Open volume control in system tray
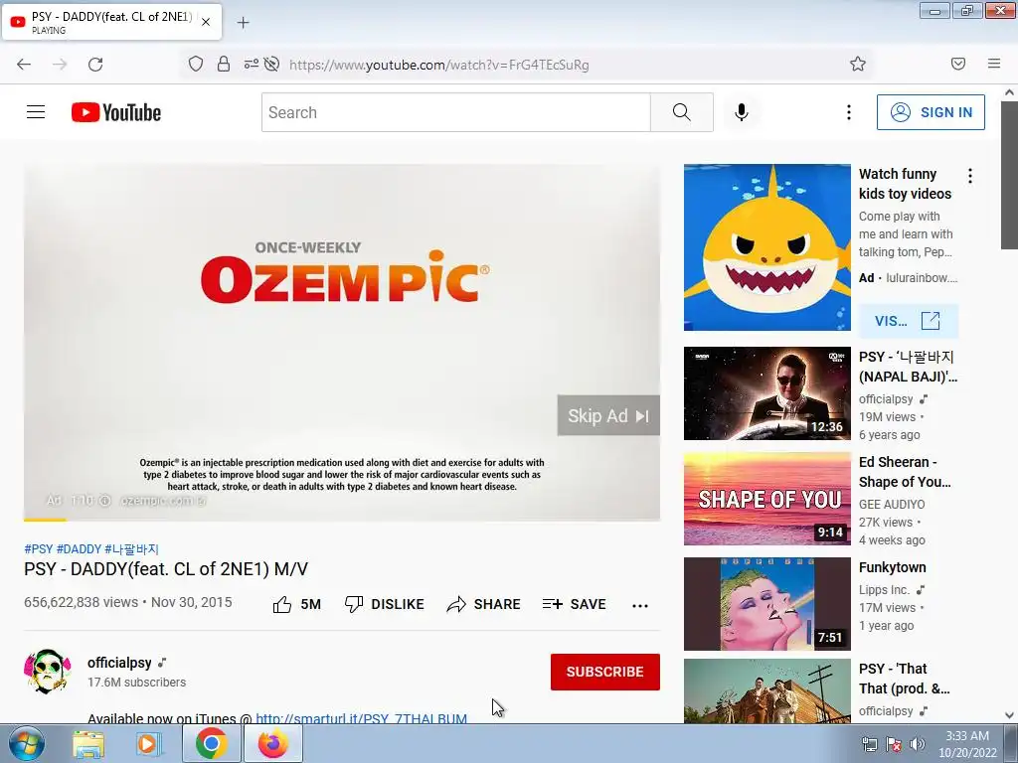This screenshot has width=1018, height=763. [x=917, y=744]
